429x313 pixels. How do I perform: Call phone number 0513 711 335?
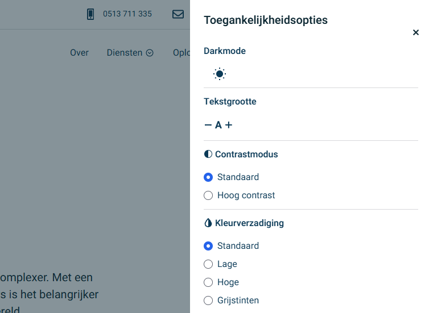click(x=127, y=14)
